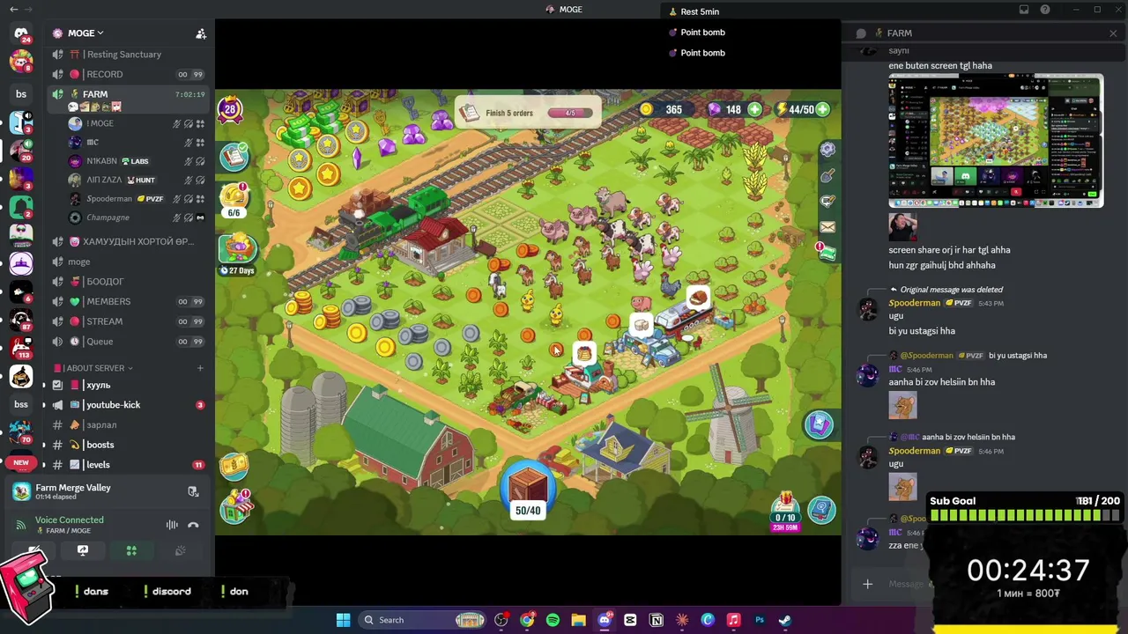The image size is (1128, 634).
Task: Open the blue card album icon
Action: coord(819,425)
